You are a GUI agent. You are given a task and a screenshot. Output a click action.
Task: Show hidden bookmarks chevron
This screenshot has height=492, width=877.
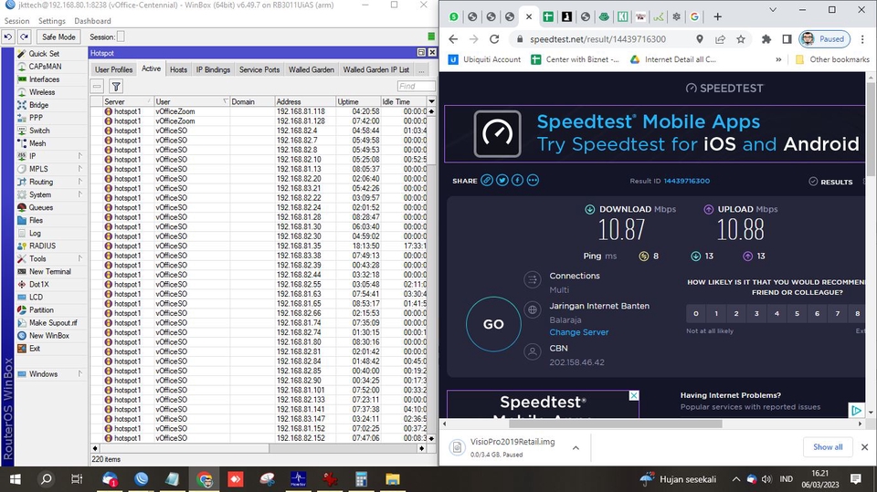pos(778,59)
